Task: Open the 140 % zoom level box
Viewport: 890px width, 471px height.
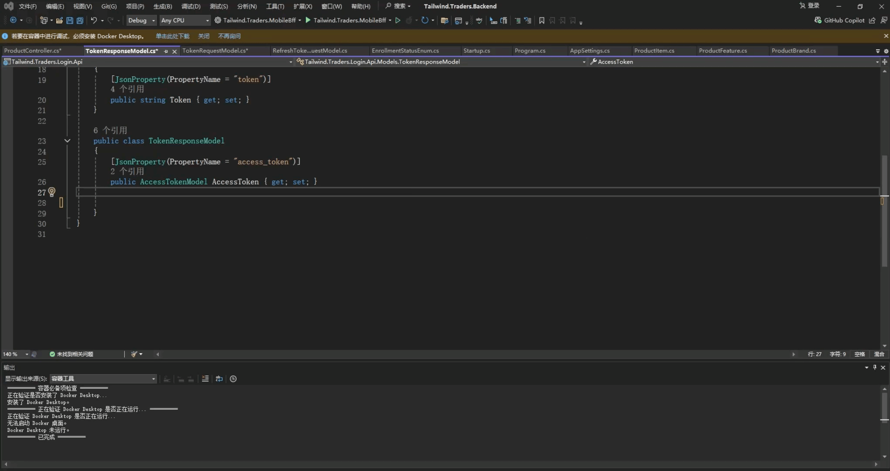Action: [x=15, y=354]
